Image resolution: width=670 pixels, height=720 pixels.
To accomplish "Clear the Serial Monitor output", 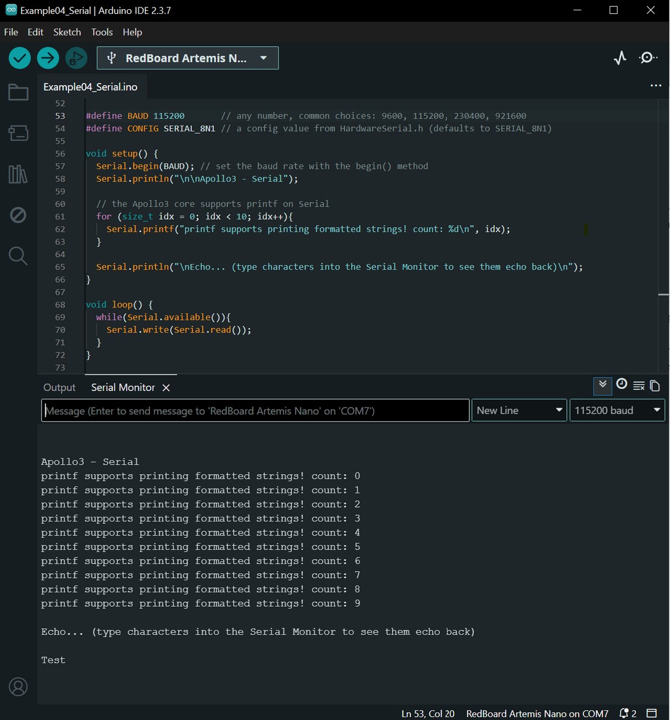I will 639,386.
